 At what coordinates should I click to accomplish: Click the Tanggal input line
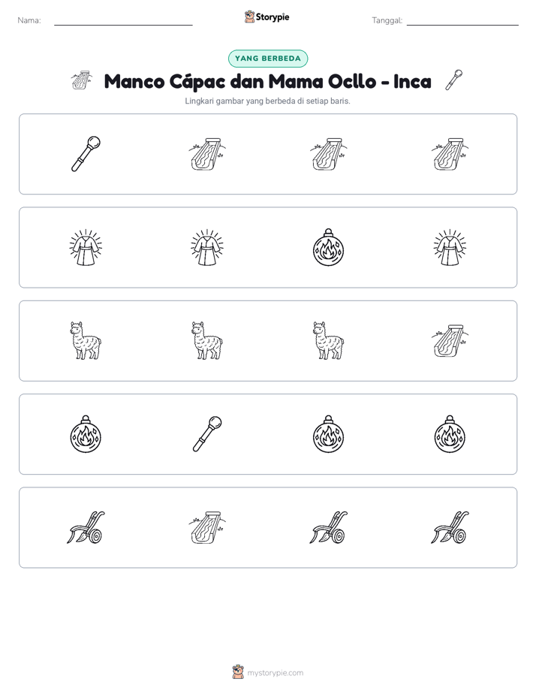[462, 21]
